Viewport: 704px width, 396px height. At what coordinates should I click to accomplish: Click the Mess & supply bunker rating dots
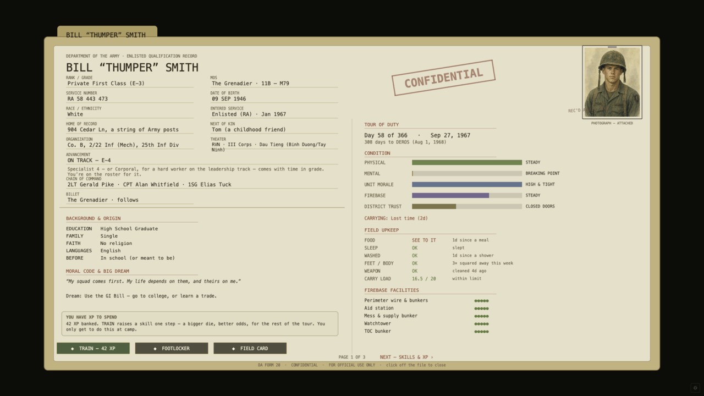(481, 316)
